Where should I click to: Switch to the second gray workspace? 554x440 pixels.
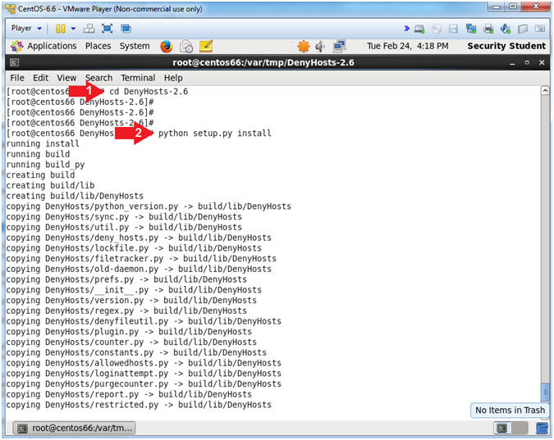[520, 429]
